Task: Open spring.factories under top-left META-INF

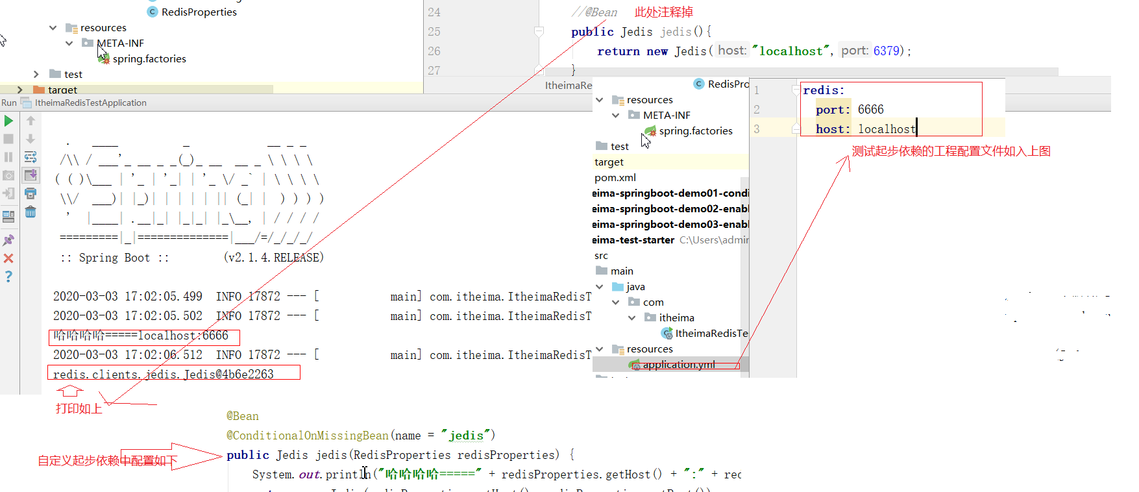Action: tap(149, 59)
